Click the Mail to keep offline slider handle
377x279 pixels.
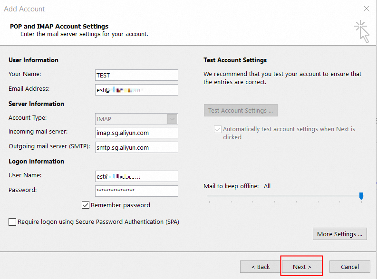pos(361,196)
